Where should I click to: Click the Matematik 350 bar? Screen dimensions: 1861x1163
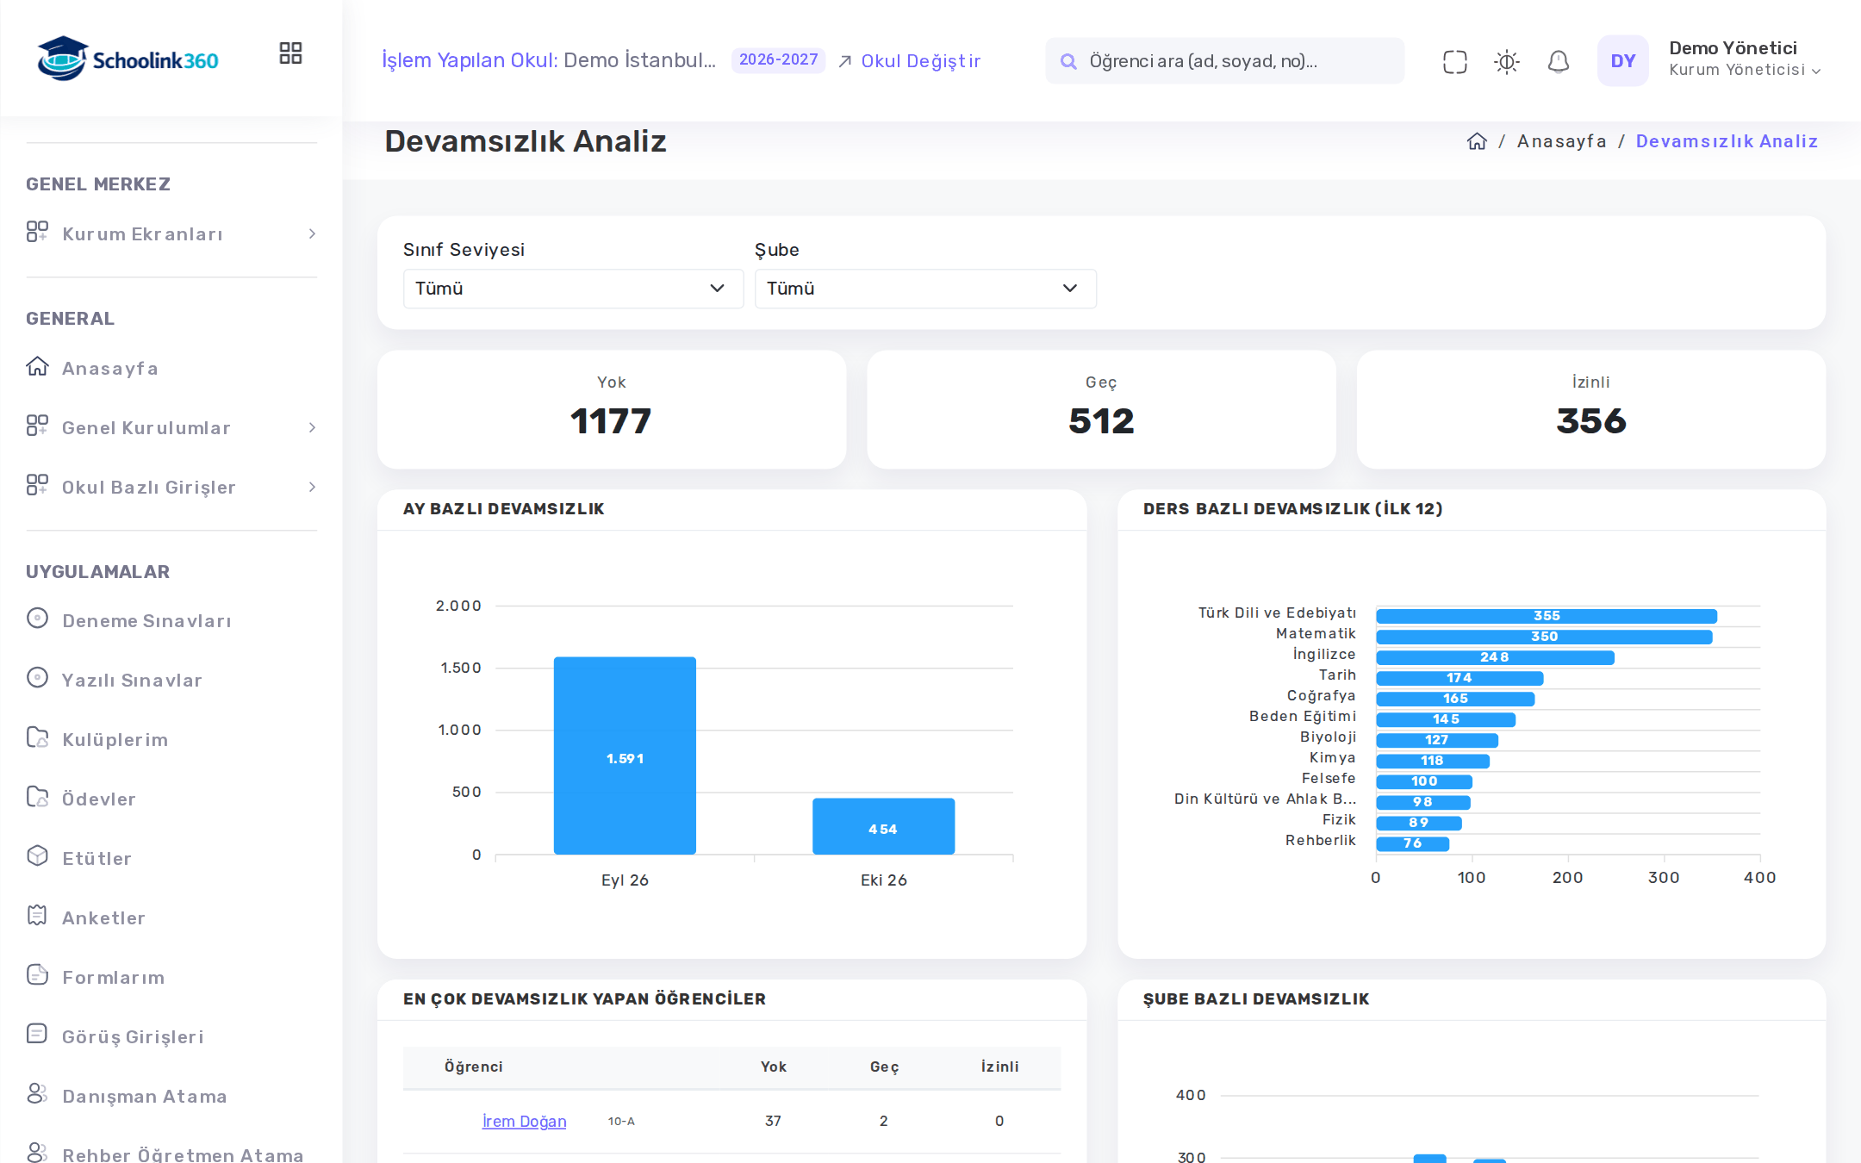point(1544,637)
